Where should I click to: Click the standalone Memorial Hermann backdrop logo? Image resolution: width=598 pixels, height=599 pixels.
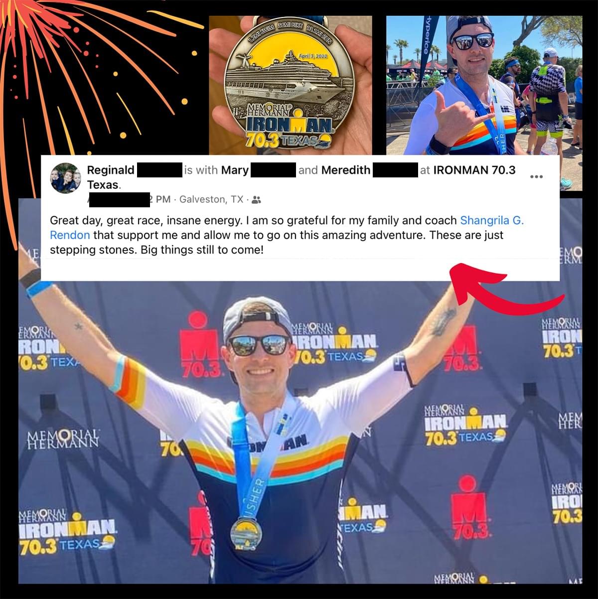click(63, 439)
